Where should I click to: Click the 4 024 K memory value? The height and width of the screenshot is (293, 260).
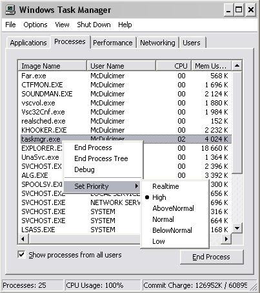click(x=216, y=139)
